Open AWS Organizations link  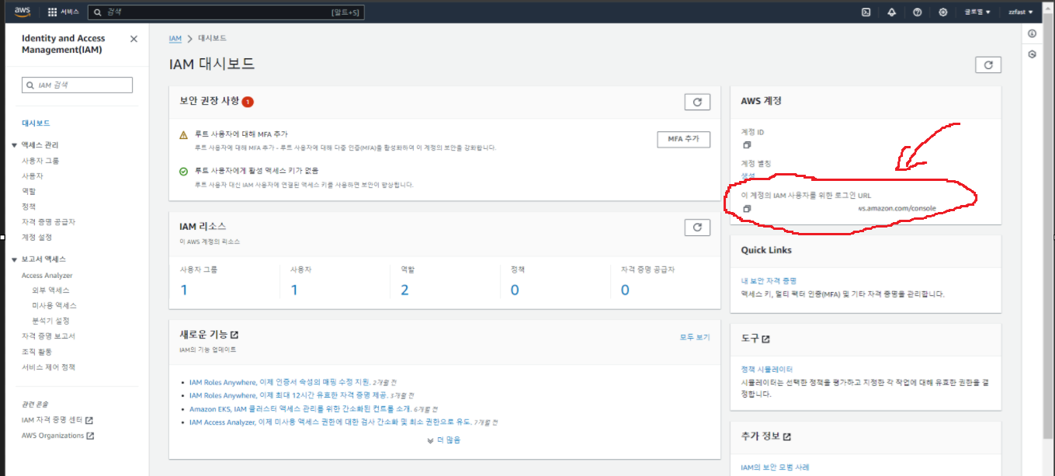tap(58, 436)
